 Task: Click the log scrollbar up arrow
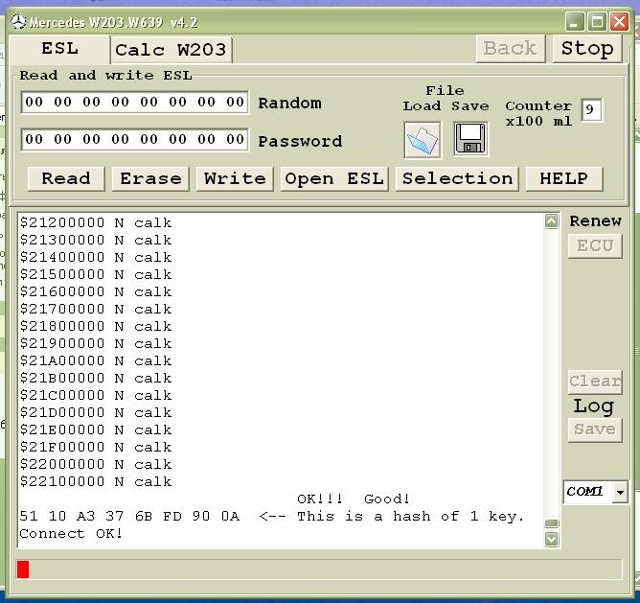tap(552, 221)
